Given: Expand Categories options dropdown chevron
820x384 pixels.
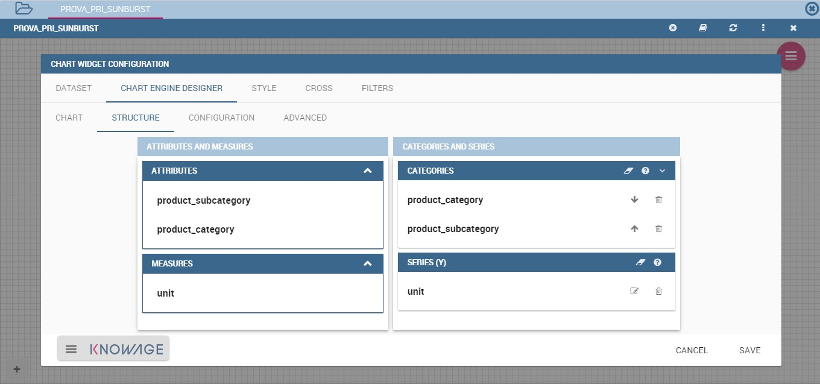Looking at the screenshot, I should 662,171.
